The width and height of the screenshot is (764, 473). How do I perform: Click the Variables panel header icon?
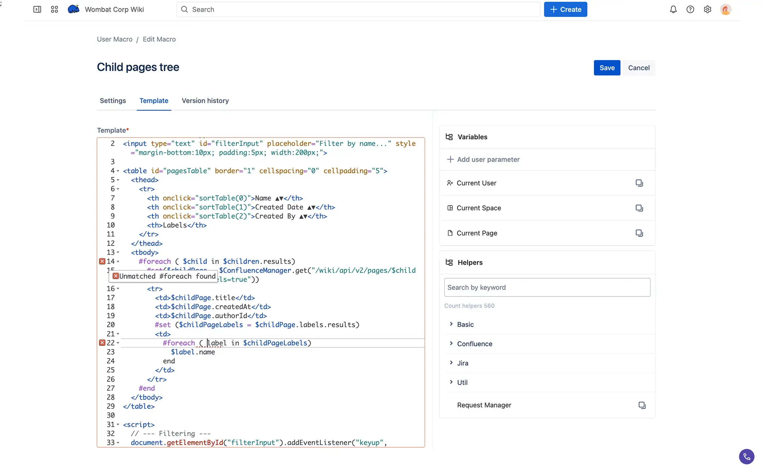[449, 137]
